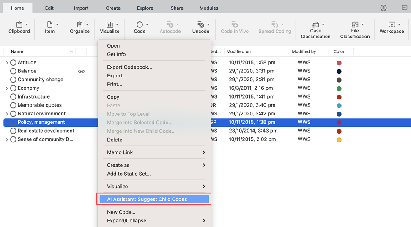Open the Clipboard dropdown arrow
The image size is (411, 227).
point(27,24)
